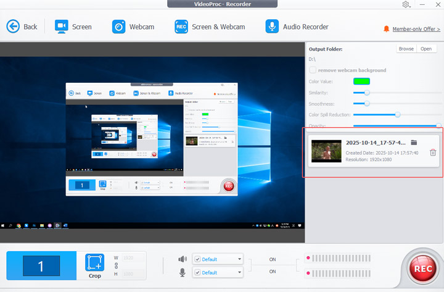This screenshot has height=292, width=444.
Task: Toggle the microphone Default device checkbox
Action: pyautogui.click(x=198, y=272)
